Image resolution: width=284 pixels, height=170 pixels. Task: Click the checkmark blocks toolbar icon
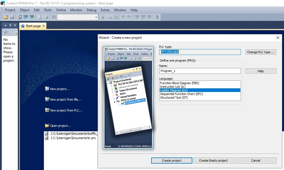point(137,17)
